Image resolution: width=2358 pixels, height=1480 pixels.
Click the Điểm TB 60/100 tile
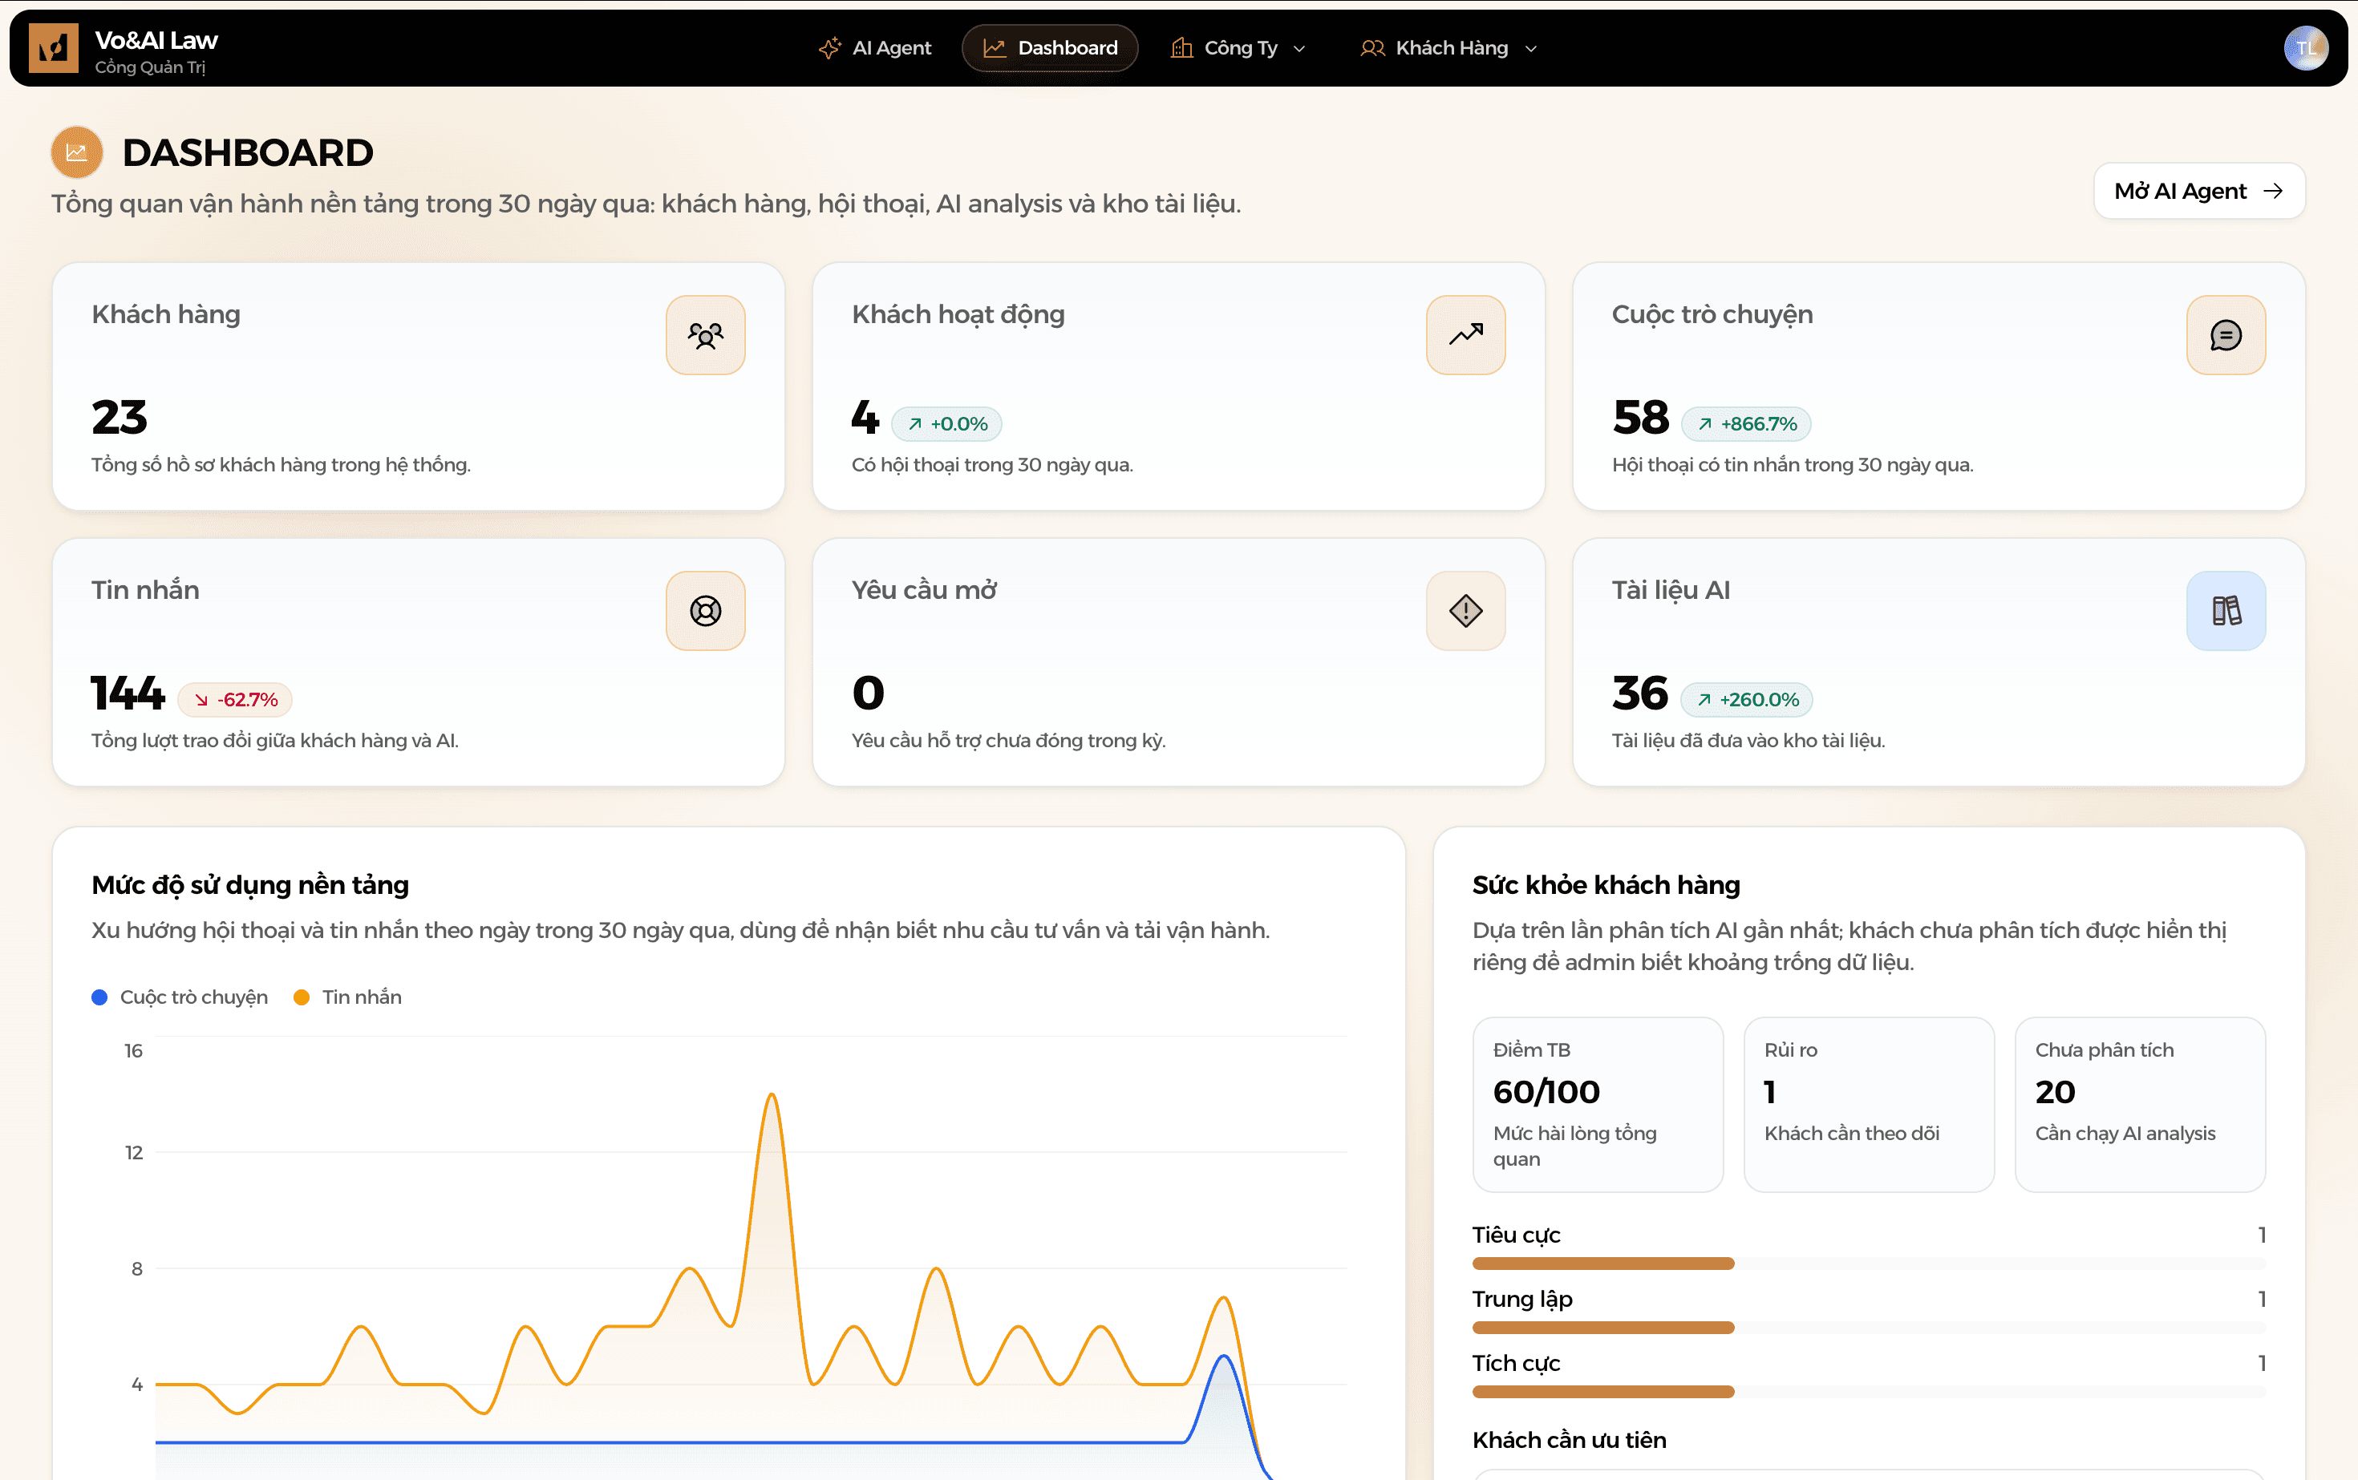(1597, 1104)
